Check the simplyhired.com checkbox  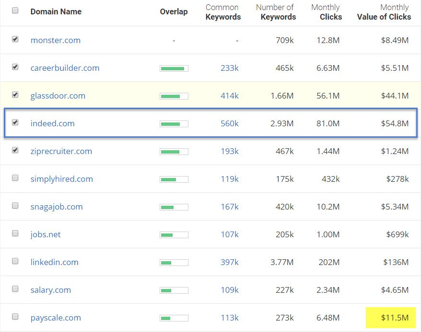click(15, 178)
